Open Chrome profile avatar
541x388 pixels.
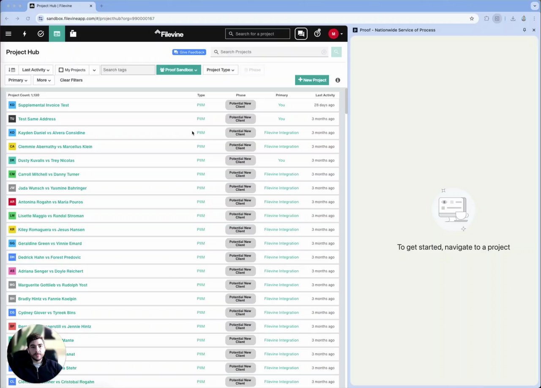coord(524,19)
